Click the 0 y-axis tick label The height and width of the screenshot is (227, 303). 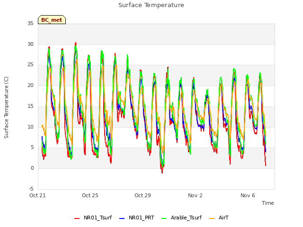coord(32,168)
